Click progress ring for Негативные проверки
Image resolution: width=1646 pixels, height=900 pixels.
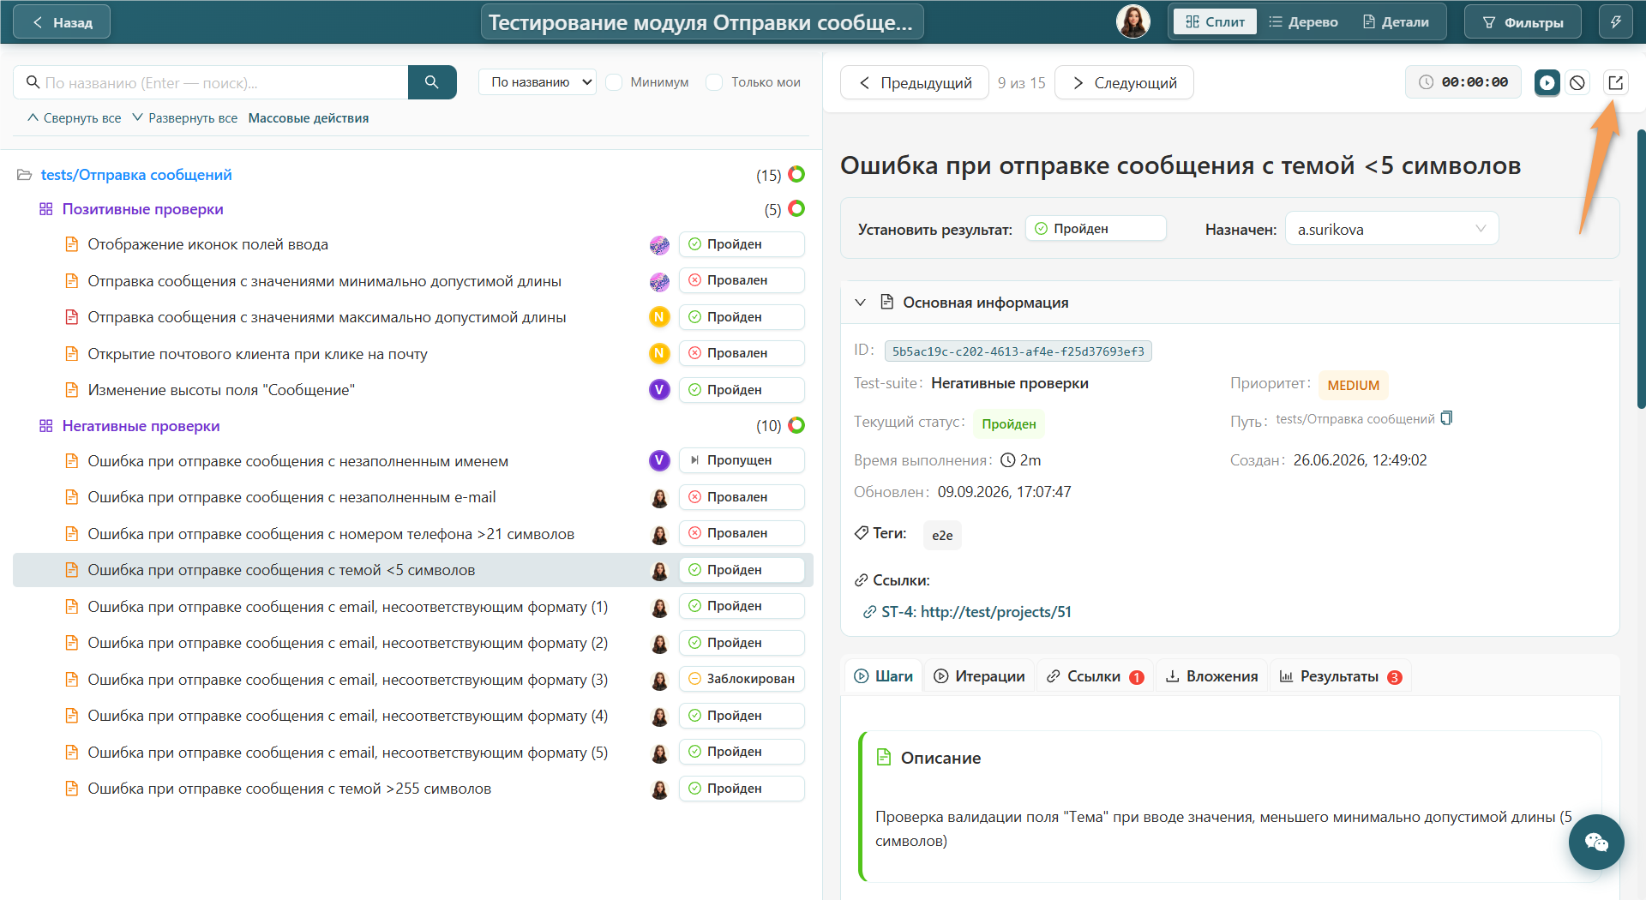pos(796,425)
